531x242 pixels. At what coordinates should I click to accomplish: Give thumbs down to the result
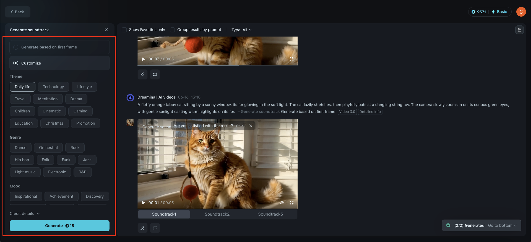[244, 126]
